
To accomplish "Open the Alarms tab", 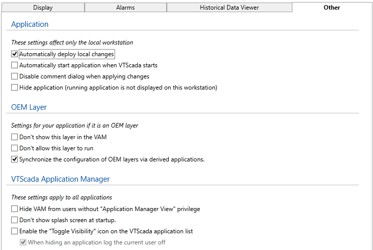I will click(x=125, y=8).
